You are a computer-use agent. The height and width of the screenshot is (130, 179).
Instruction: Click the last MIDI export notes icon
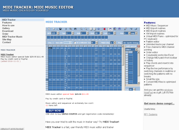[136, 29]
